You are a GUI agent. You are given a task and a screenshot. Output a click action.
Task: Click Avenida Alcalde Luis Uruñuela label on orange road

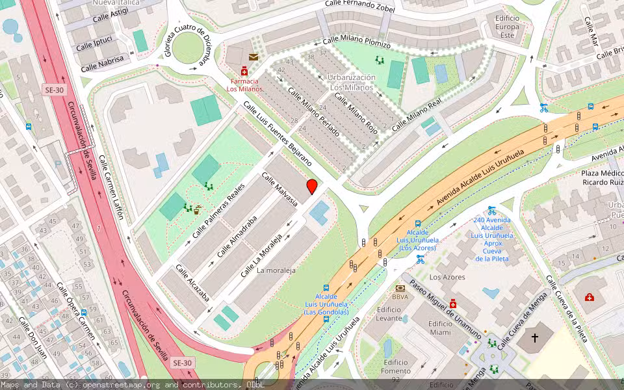(x=480, y=177)
